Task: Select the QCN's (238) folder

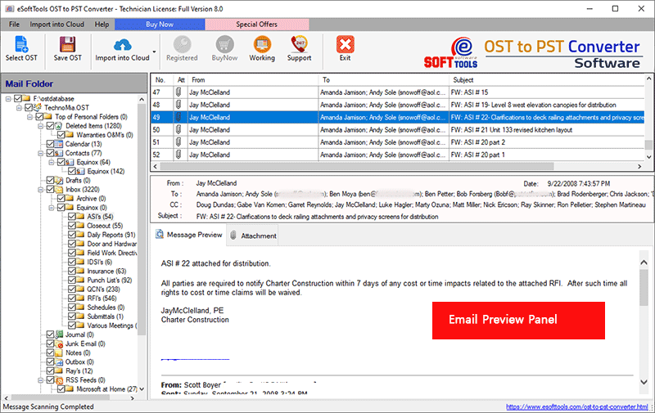Action: click(103, 290)
